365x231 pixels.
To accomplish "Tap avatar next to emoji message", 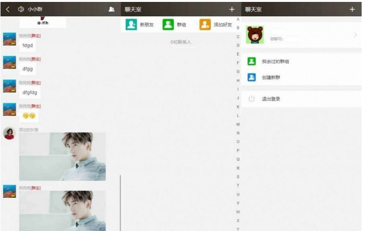I will (10, 109).
